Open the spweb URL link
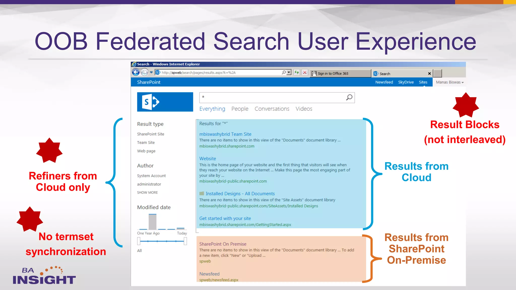 205,261
